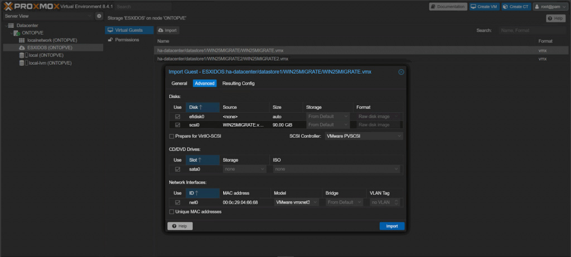Collapse the ONTOPVE tree node
The image size is (571, 257).
(x=11, y=33)
